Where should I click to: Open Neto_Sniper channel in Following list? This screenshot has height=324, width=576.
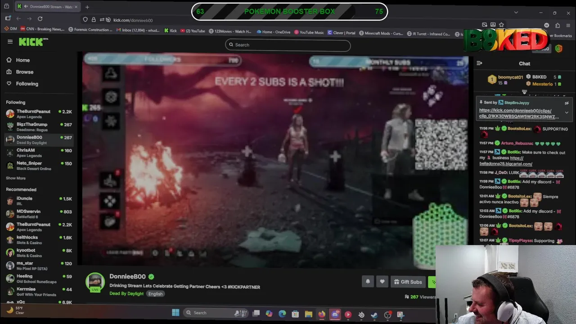(x=39, y=166)
